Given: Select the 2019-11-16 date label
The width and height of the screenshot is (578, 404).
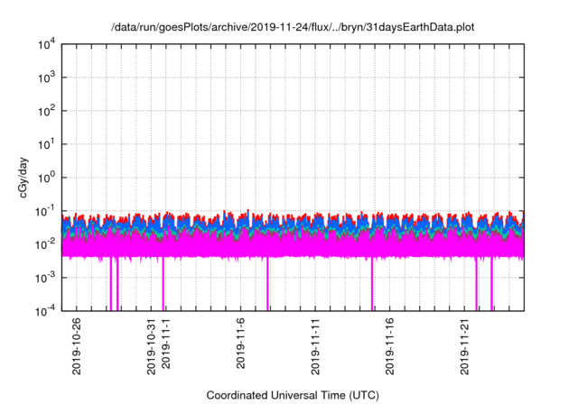Looking at the screenshot, I should point(390,346).
